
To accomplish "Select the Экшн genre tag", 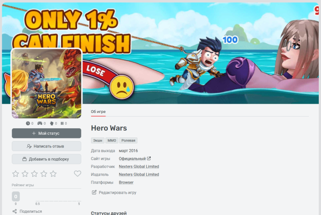I will tap(98, 141).
